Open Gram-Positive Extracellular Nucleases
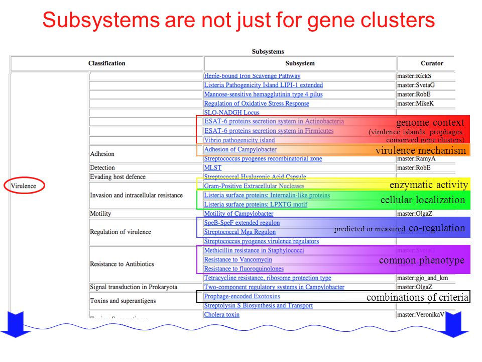The height and width of the screenshot is (362, 482). [x=254, y=186]
